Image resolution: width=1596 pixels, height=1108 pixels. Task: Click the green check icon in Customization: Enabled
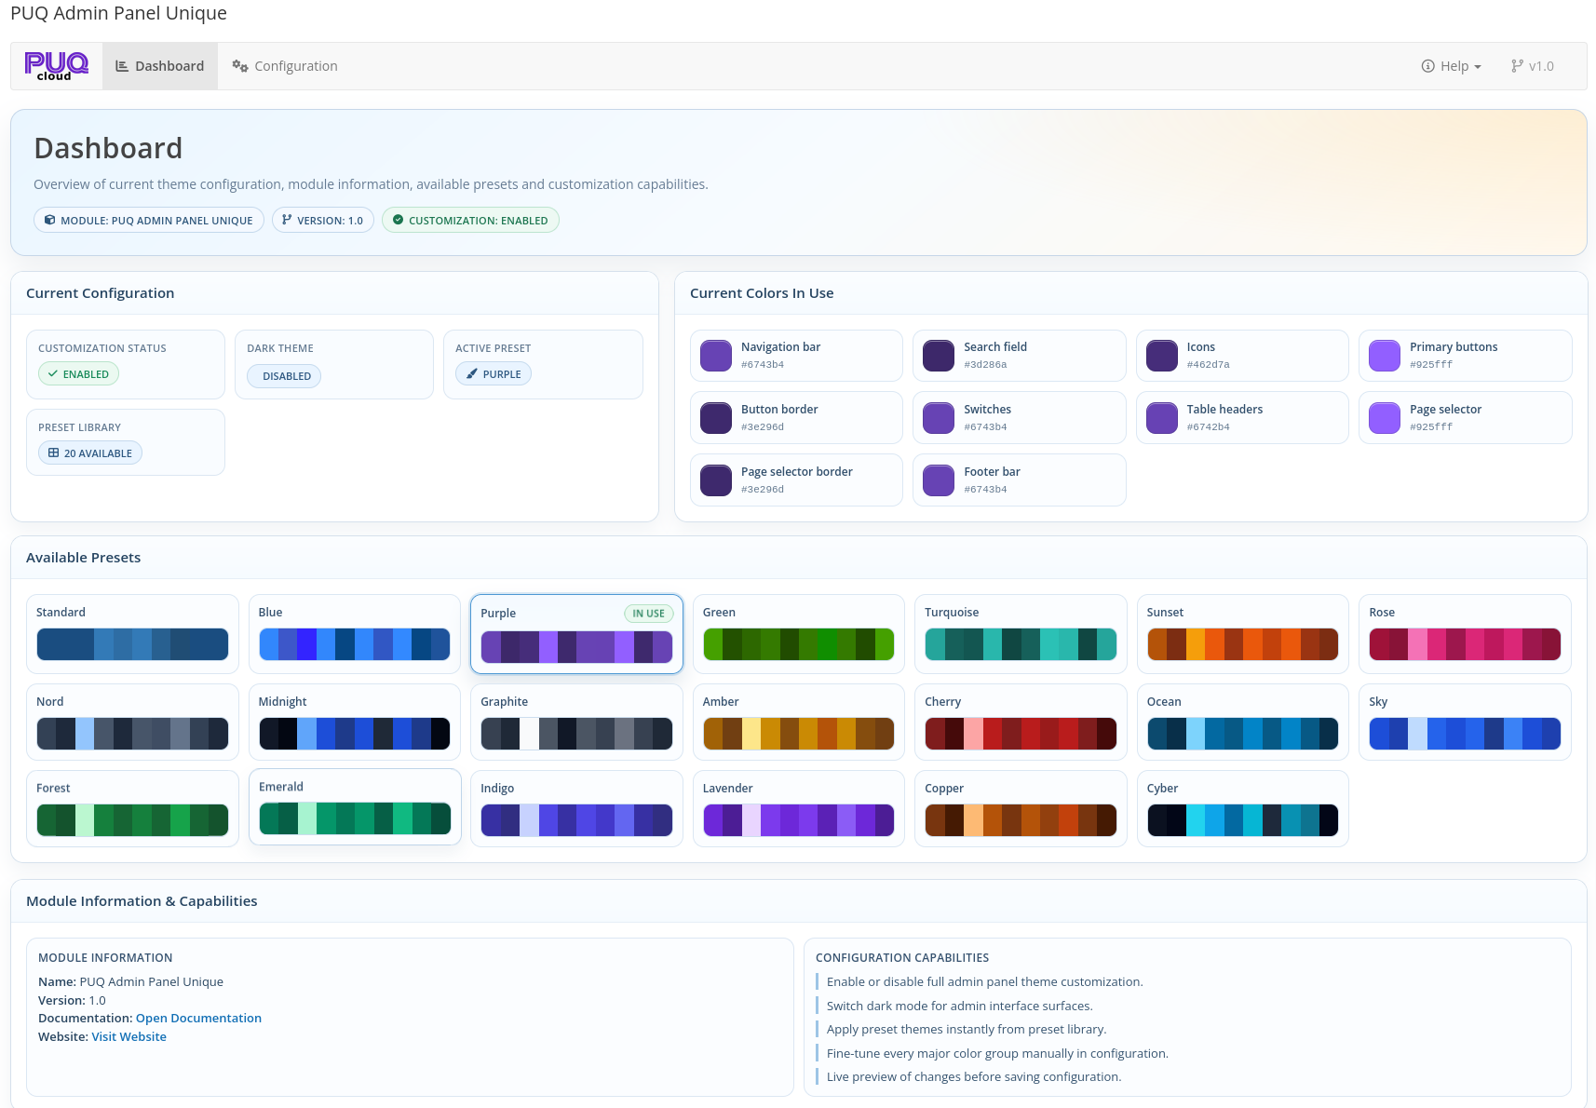398,221
